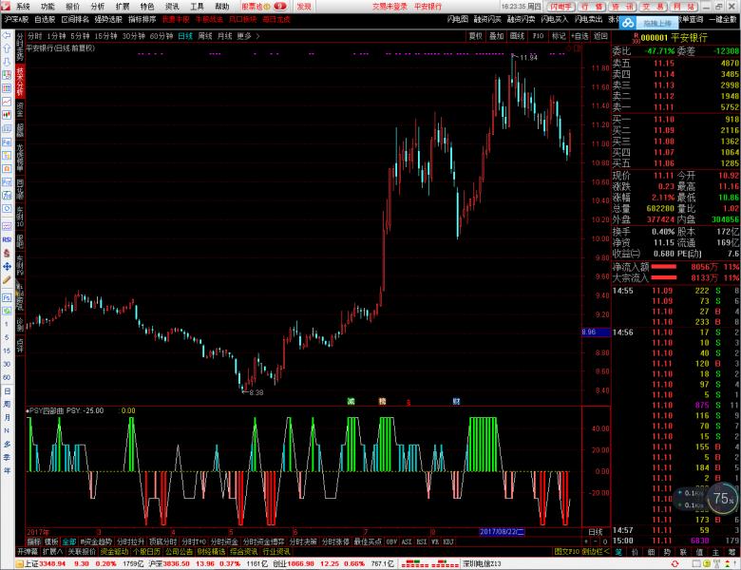Collapse sidebar via 侧边栏 button
Image resolution: width=741 pixels, height=570 pixels.
(596, 552)
